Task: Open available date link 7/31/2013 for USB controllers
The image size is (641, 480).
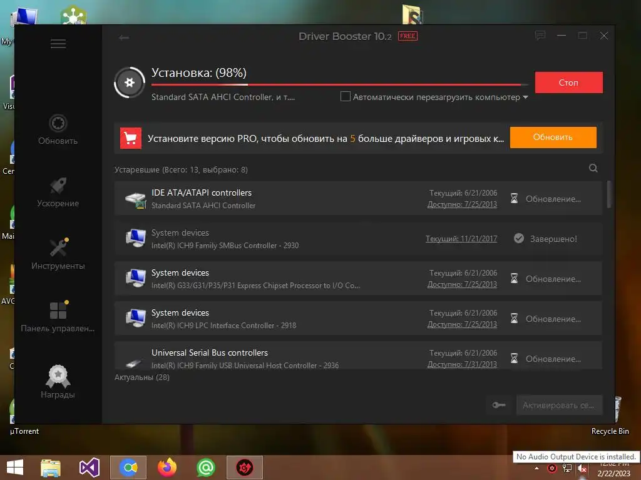Action: (x=462, y=364)
